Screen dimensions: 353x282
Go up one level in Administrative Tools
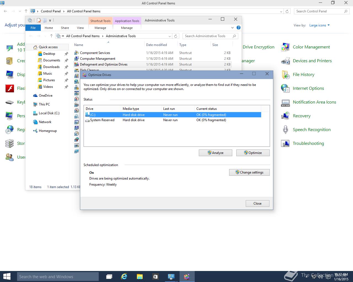[51, 36]
